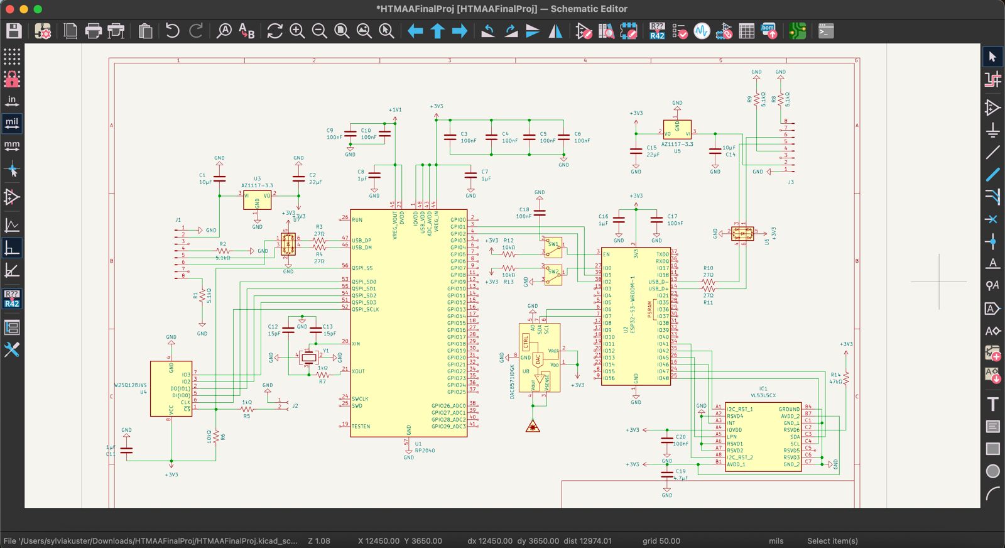Open the Simulator tool

pyautogui.click(x=702, y=31)
